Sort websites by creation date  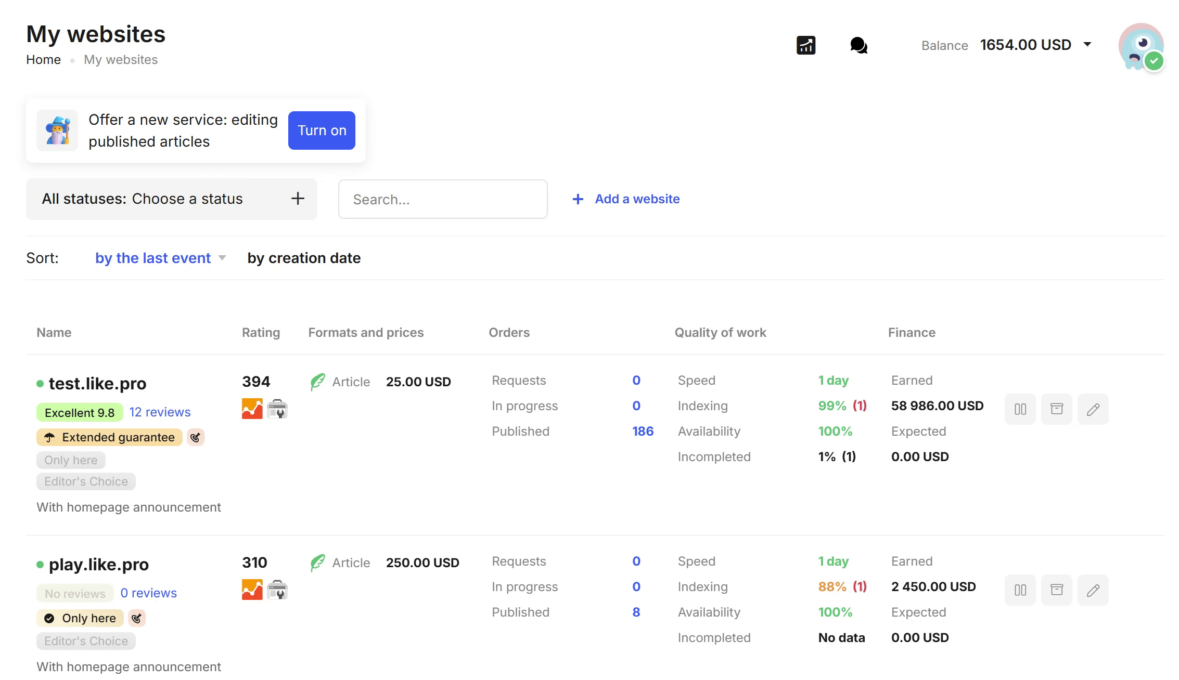[x=304, y=258]
